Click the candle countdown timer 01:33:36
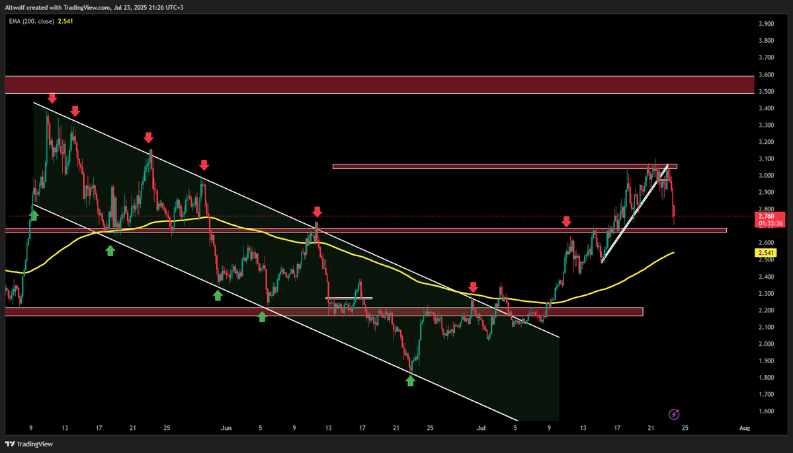Screen dimensions: 793x453 tap(771, 223)
